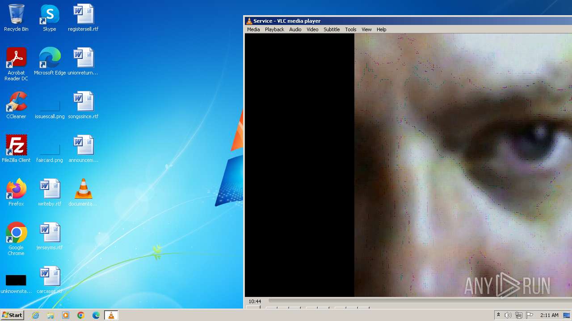Click the Service - VLC media player title bar
This screenshot has width=572, height=321.
408,21
